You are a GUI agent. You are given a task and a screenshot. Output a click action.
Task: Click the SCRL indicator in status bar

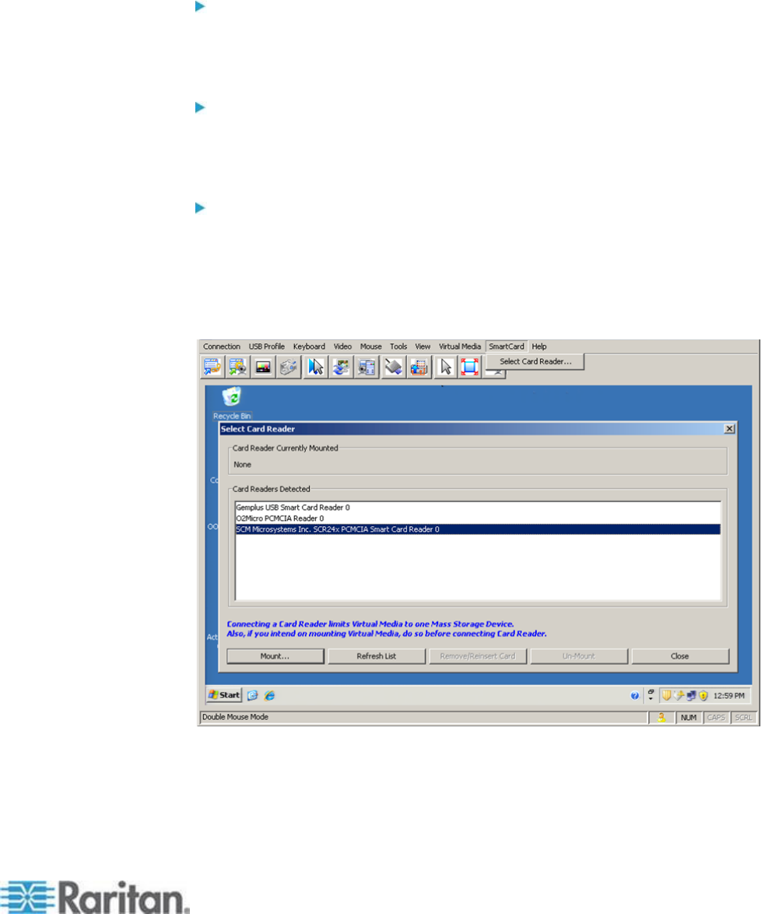coord(744,718)
